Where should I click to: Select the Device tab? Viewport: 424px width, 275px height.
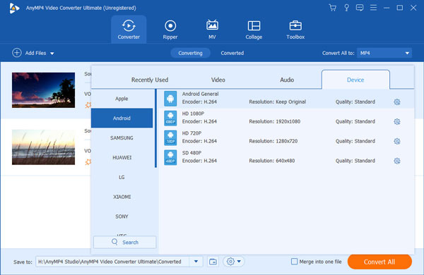(355, 80)
